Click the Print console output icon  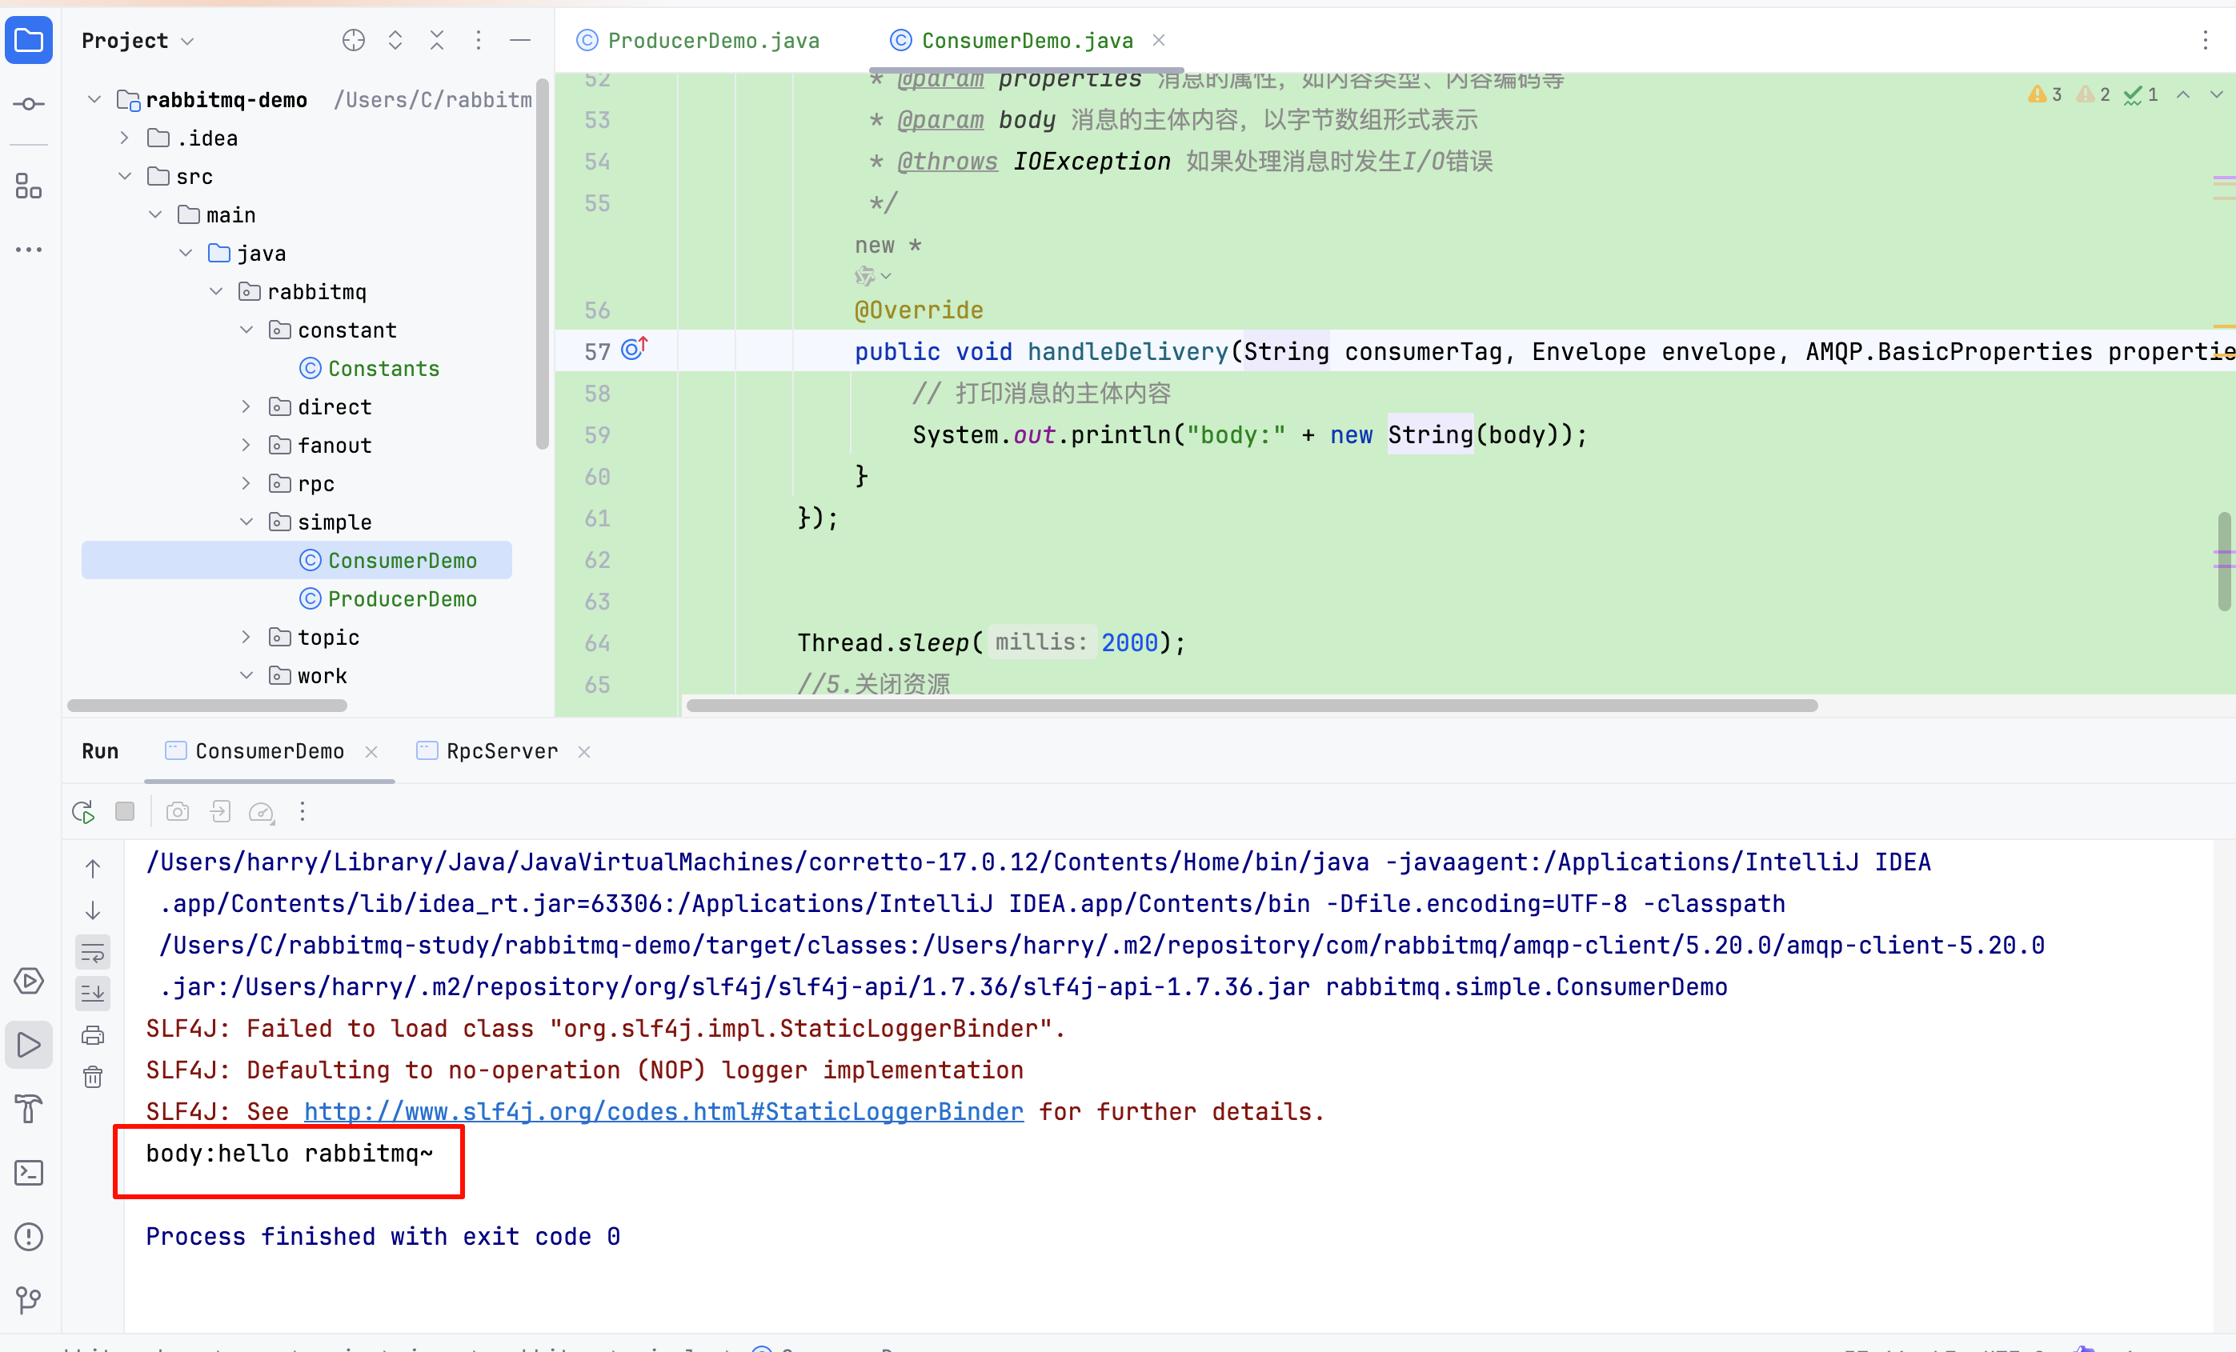pos(93,1035)
